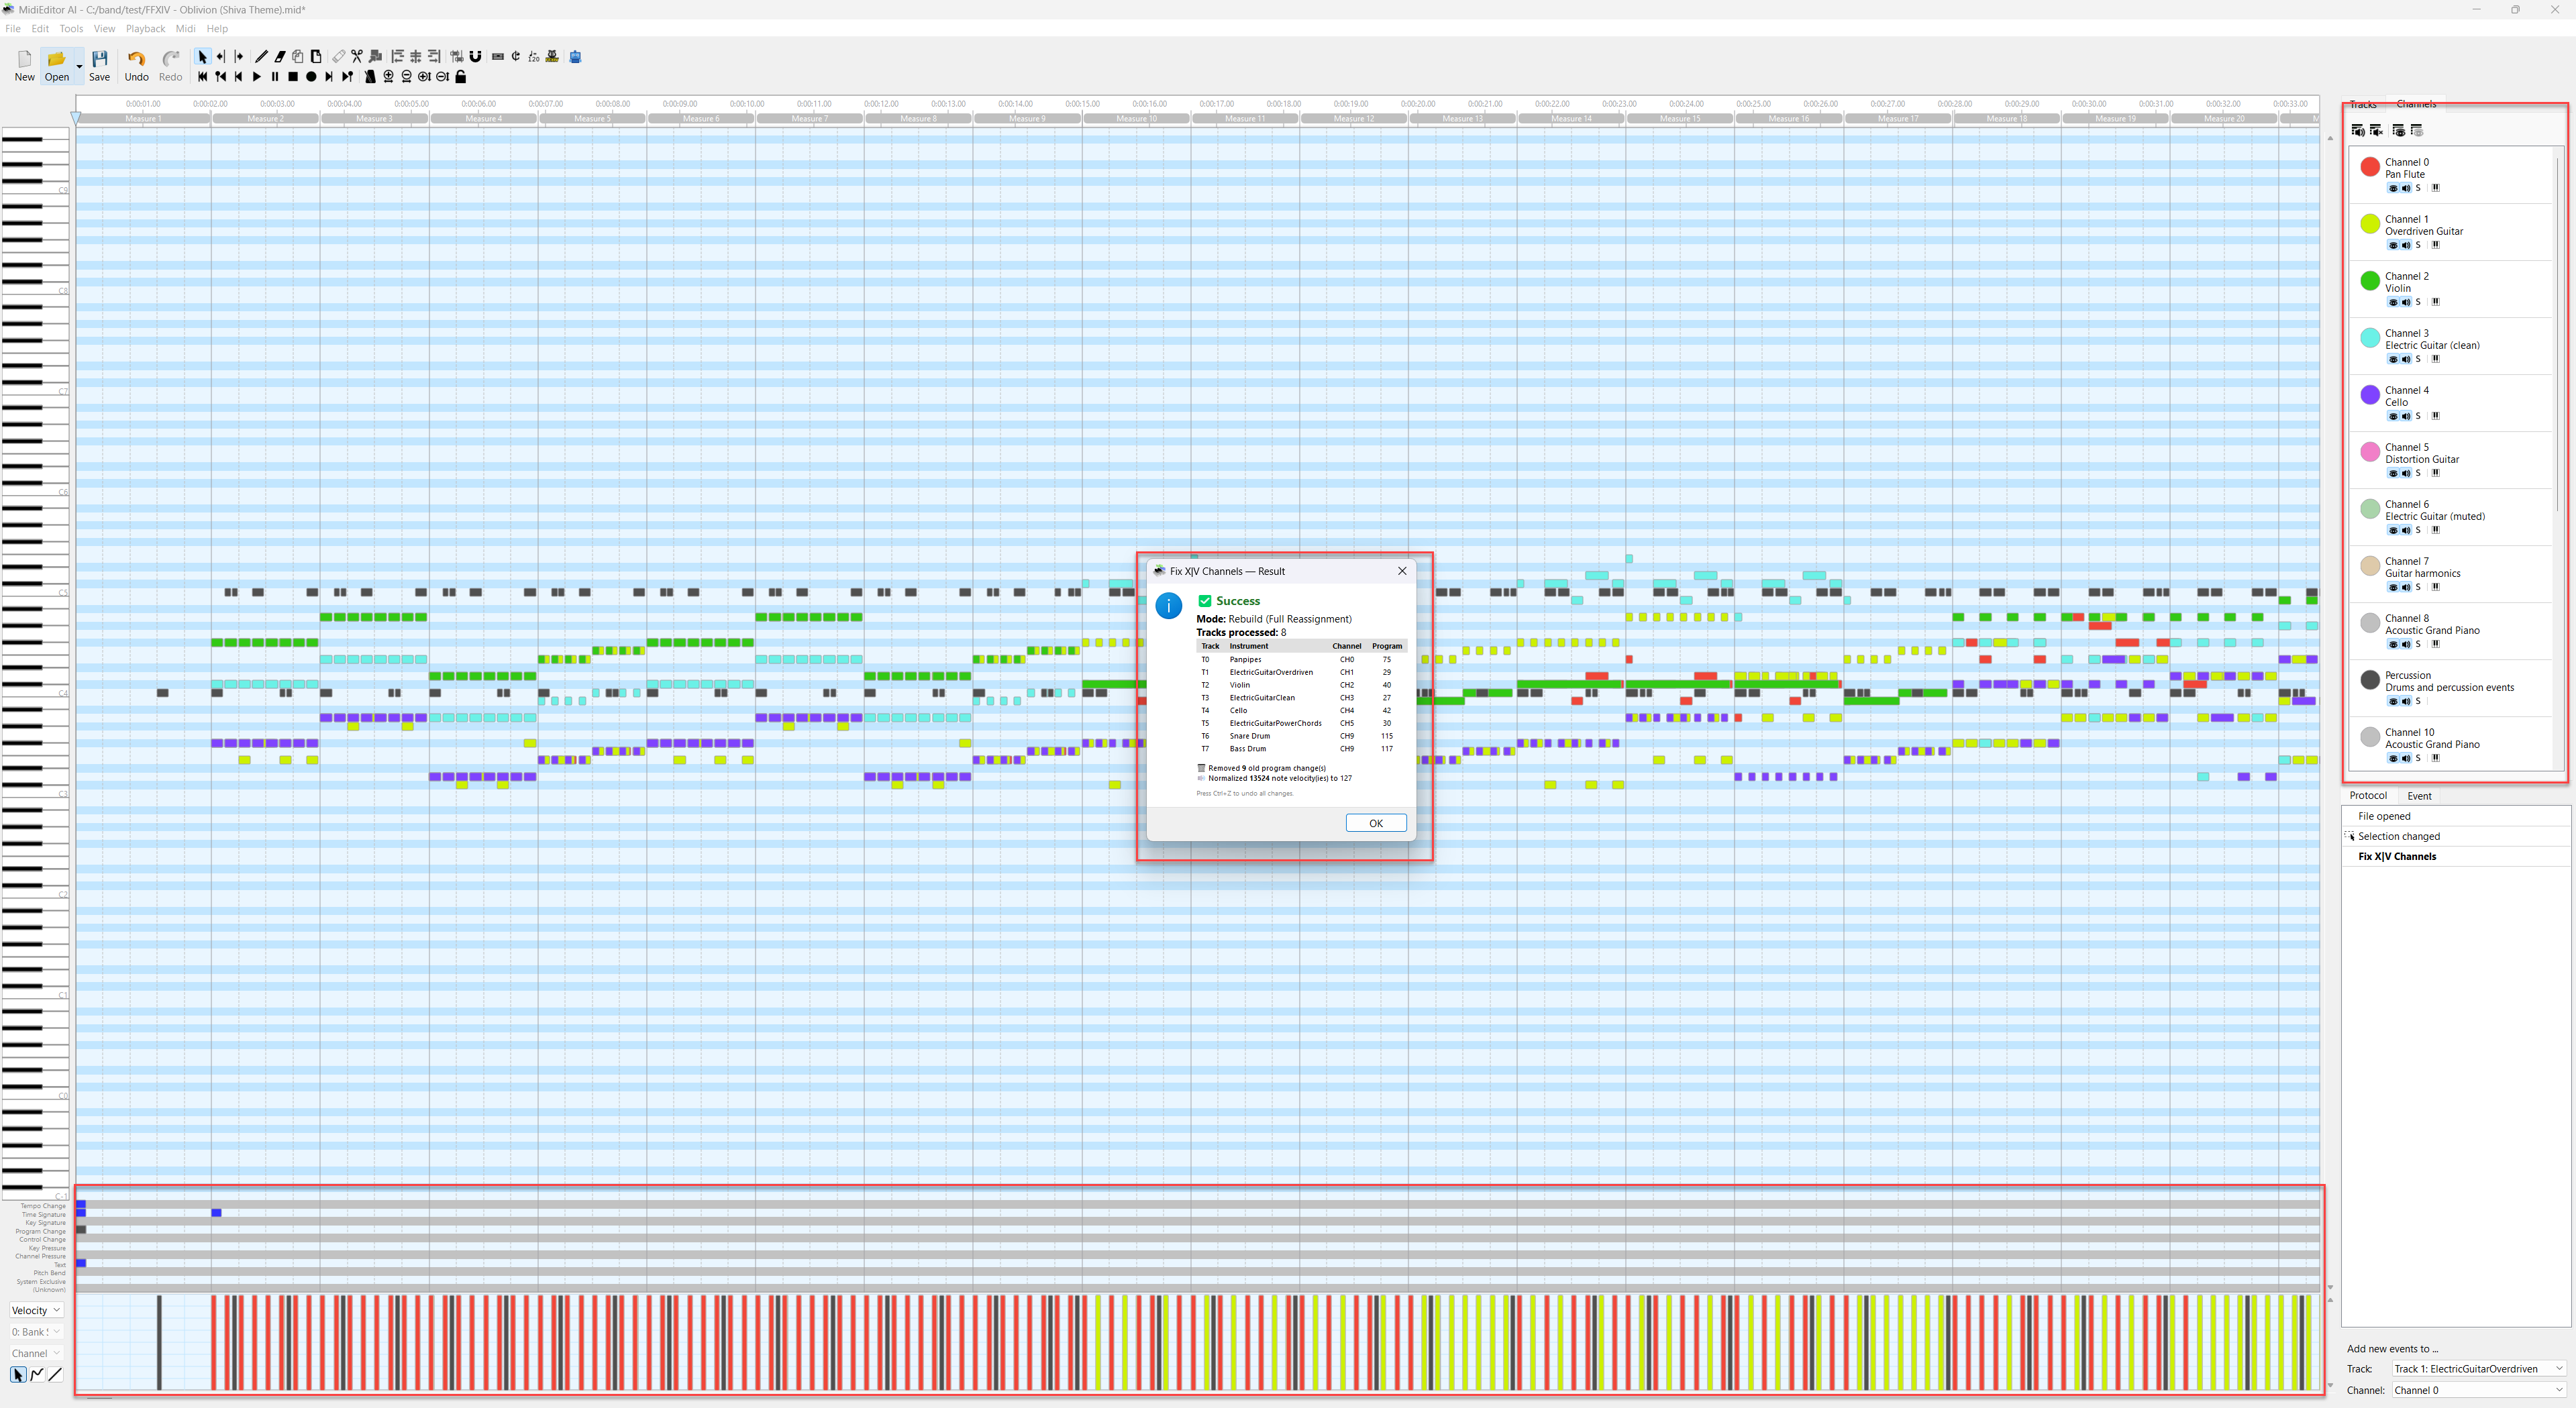Solo Channel 4 Cello
This screenshot has height=1408, width=2576.
pyautogui.click(x=2418, y=416)
